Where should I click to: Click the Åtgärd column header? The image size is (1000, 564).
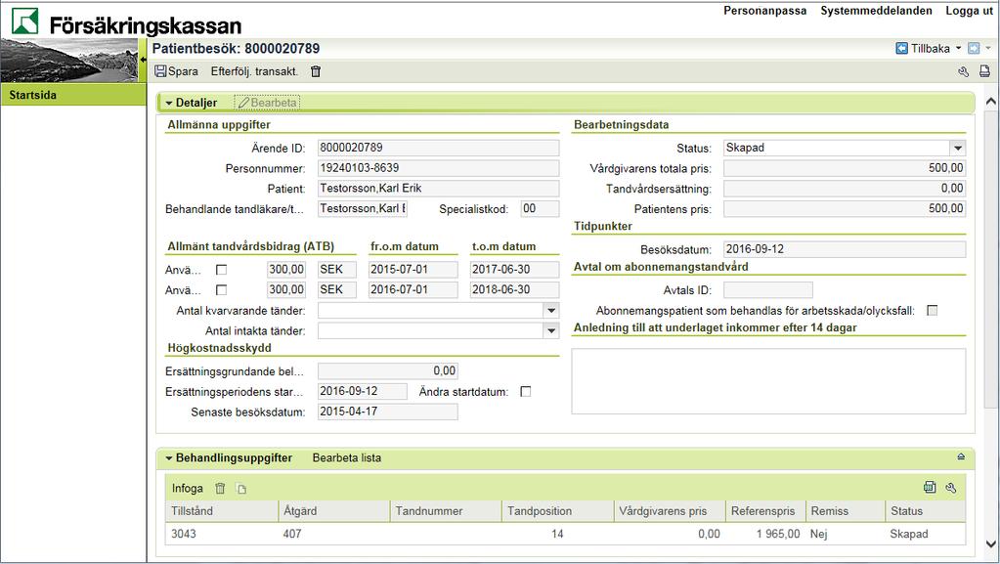coord(333,511)
